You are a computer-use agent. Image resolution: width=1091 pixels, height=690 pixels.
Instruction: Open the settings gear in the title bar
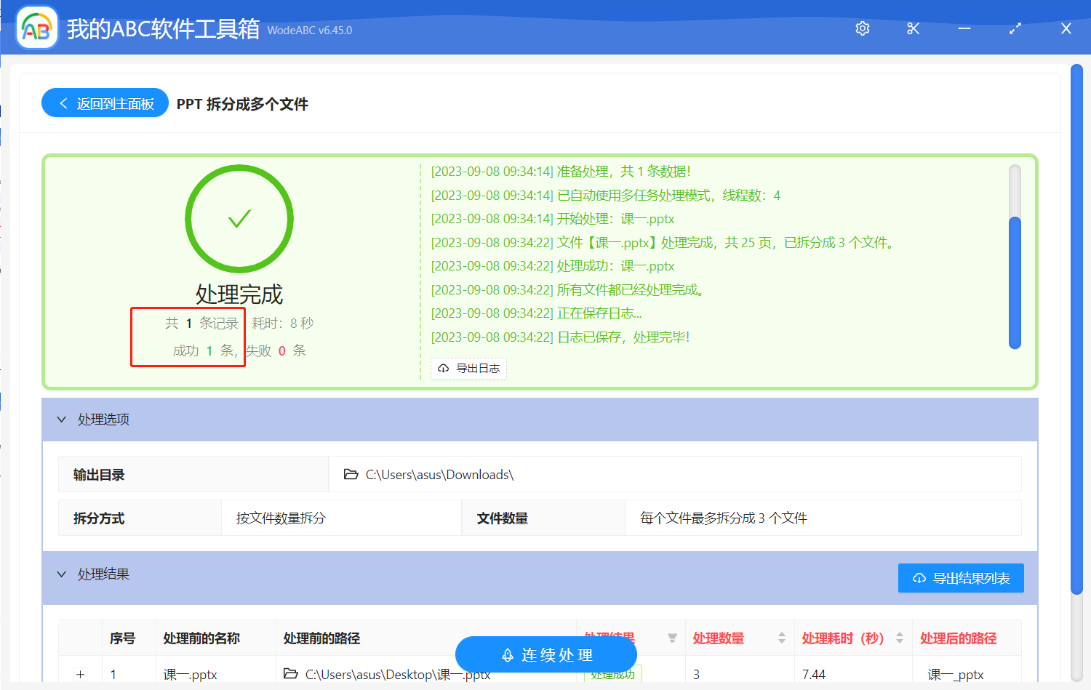tap(862, 28)
